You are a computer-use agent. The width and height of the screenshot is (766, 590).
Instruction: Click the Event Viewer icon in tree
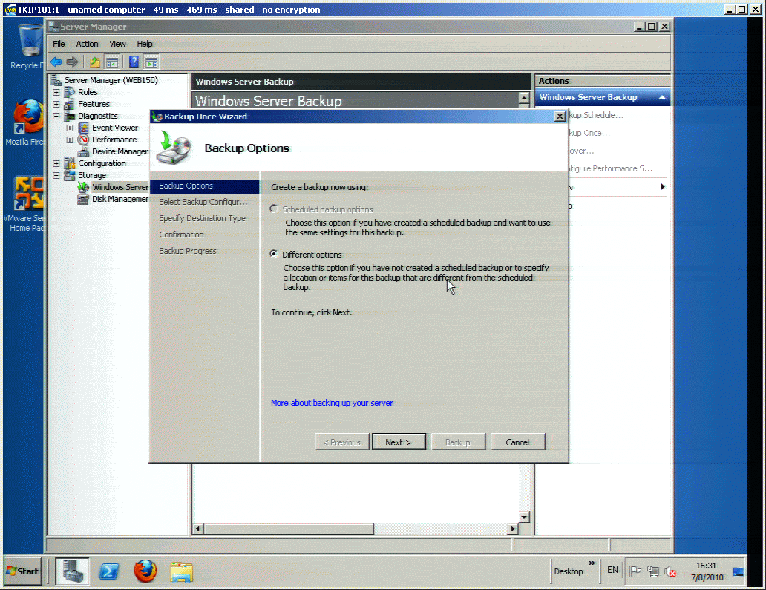(84, 128)
